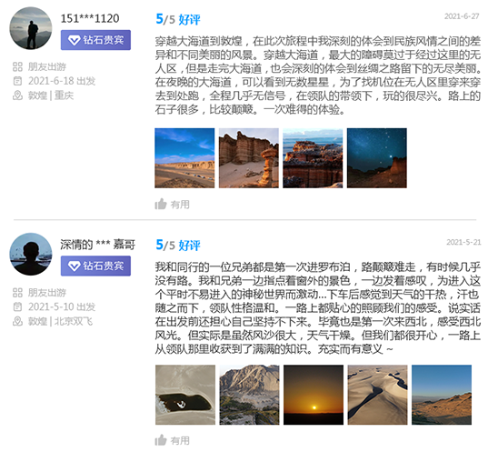Open the sand dunes aerial photo

click(x=377, y=395)
